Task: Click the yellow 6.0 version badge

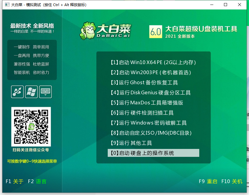Action: click(x=156, y=32)
